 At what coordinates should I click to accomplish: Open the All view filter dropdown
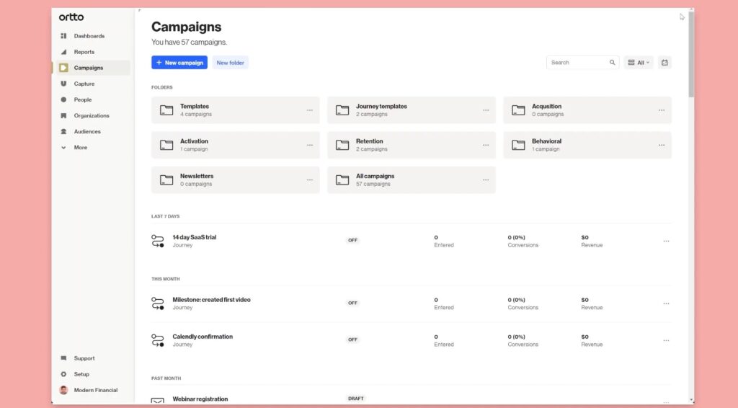coord(639,63)
